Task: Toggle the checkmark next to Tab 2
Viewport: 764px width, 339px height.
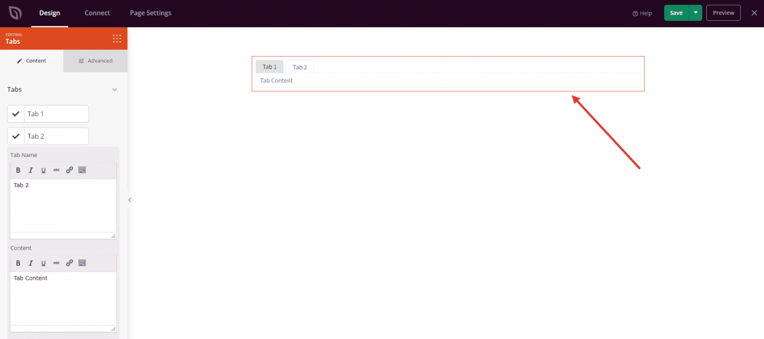Action: coord(15,136)
